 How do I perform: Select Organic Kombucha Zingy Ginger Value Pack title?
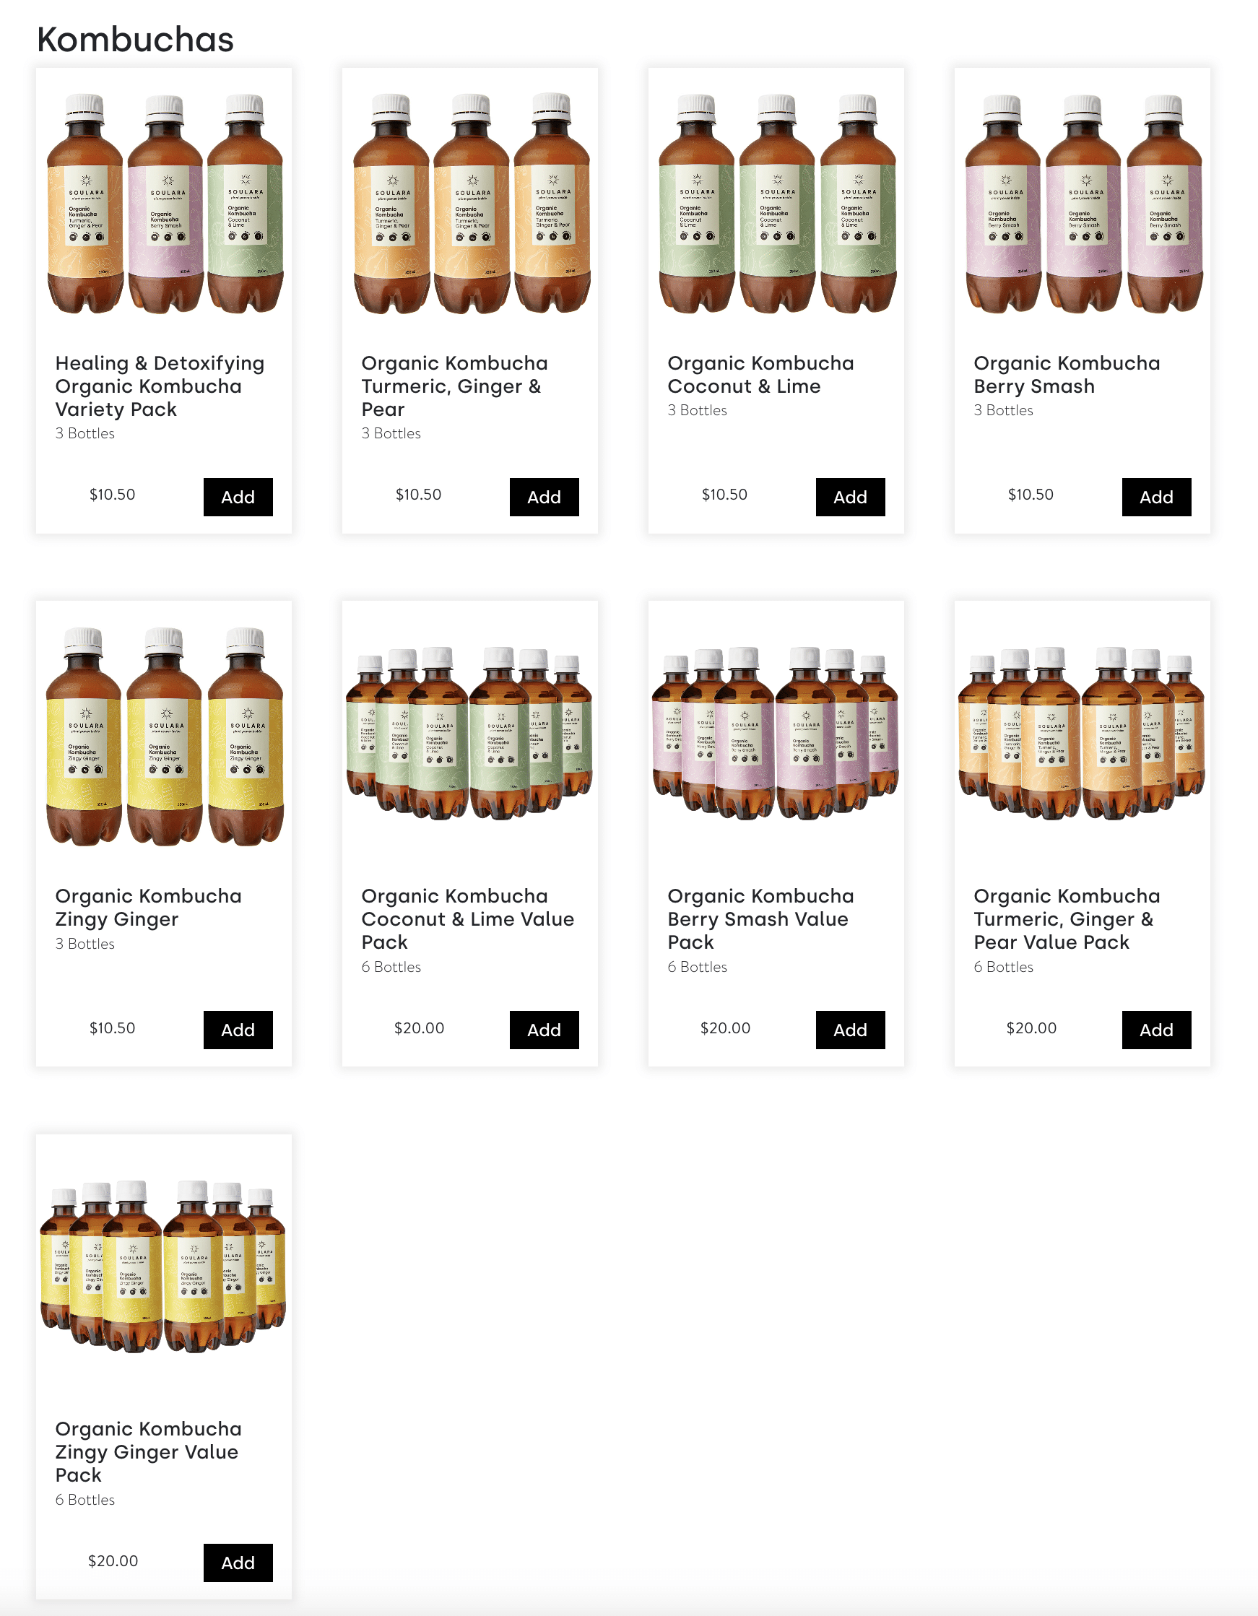(x=148, y=1452)
